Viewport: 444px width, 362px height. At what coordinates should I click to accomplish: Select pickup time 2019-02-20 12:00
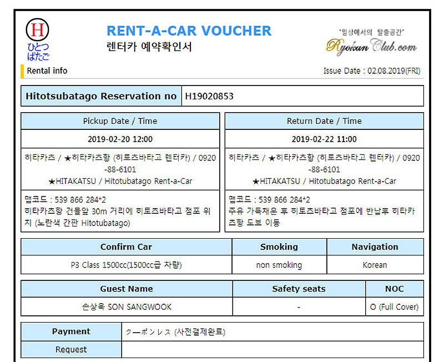[120, 139]
